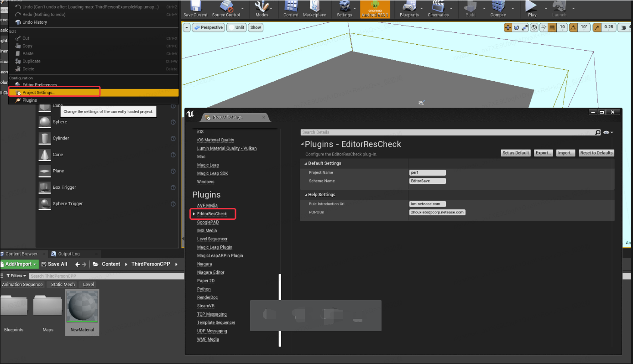The image size is (633, 364).
Task: Open the Blueprints folder in Content Browser
Action: 14,306
